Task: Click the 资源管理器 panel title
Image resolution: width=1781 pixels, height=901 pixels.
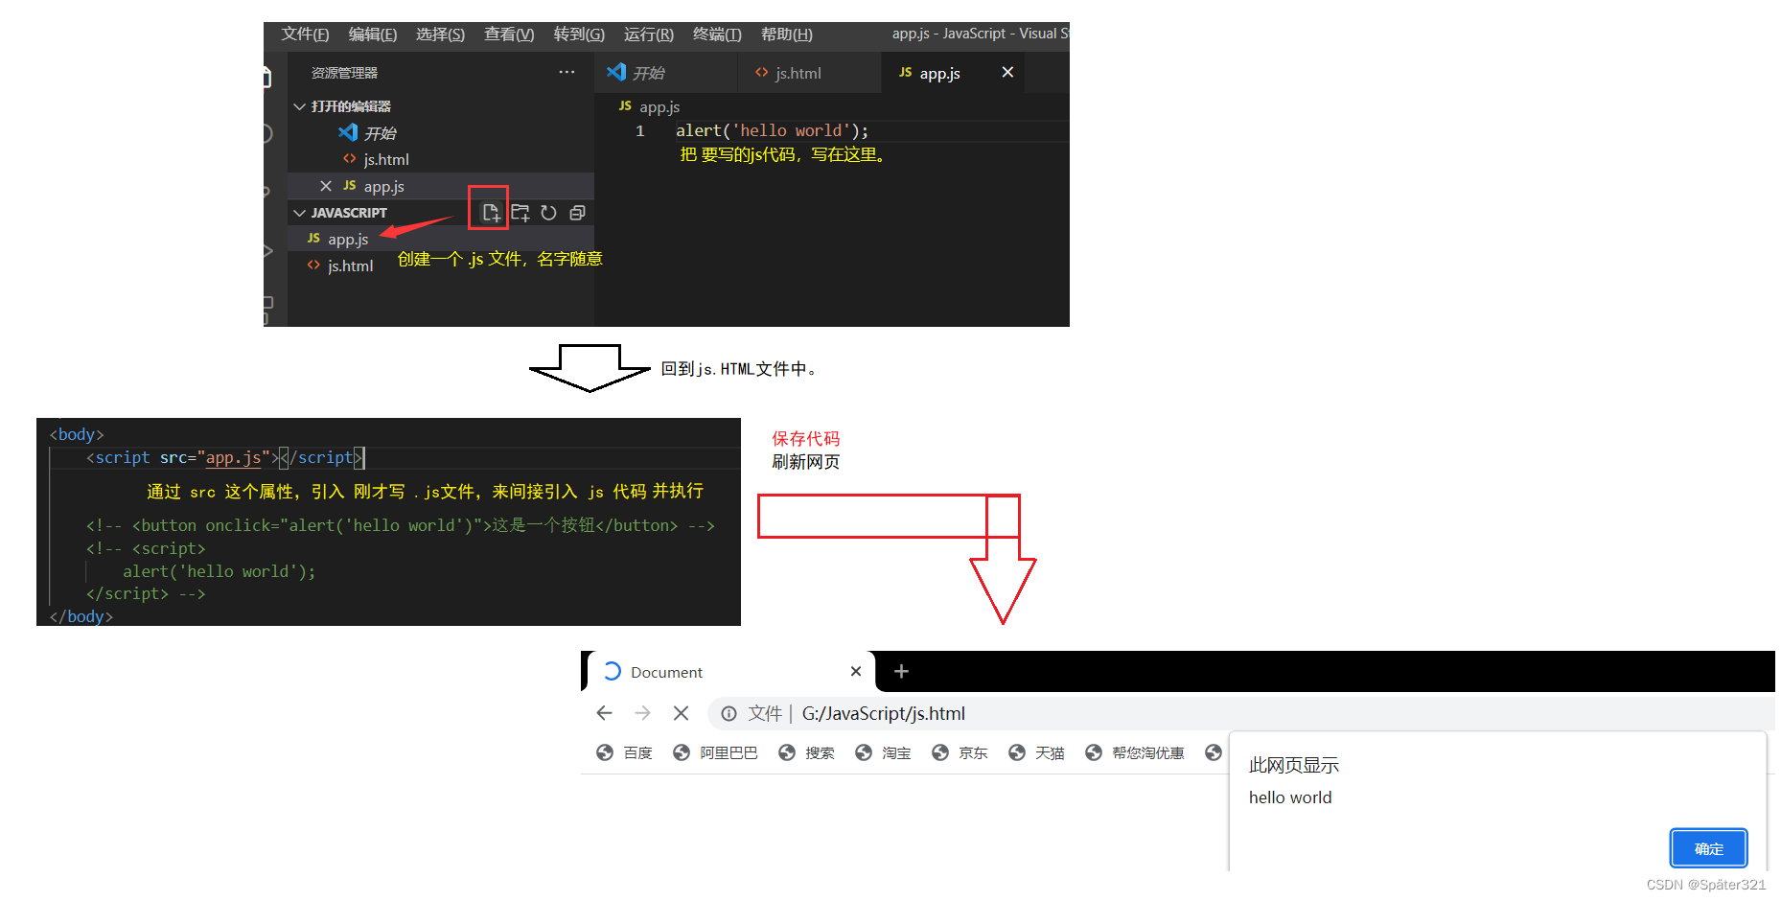Action: tap(344, 73)
